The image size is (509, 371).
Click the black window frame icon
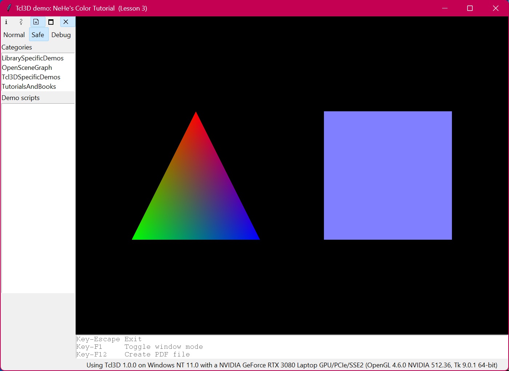(51, 22)
